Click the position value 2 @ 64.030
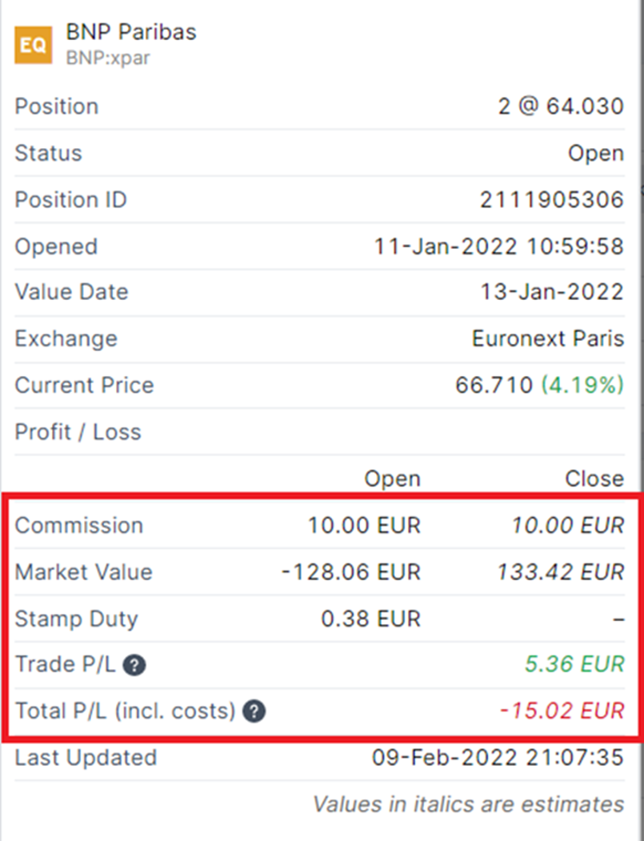The image size is (644, 841). pos(560,106)
